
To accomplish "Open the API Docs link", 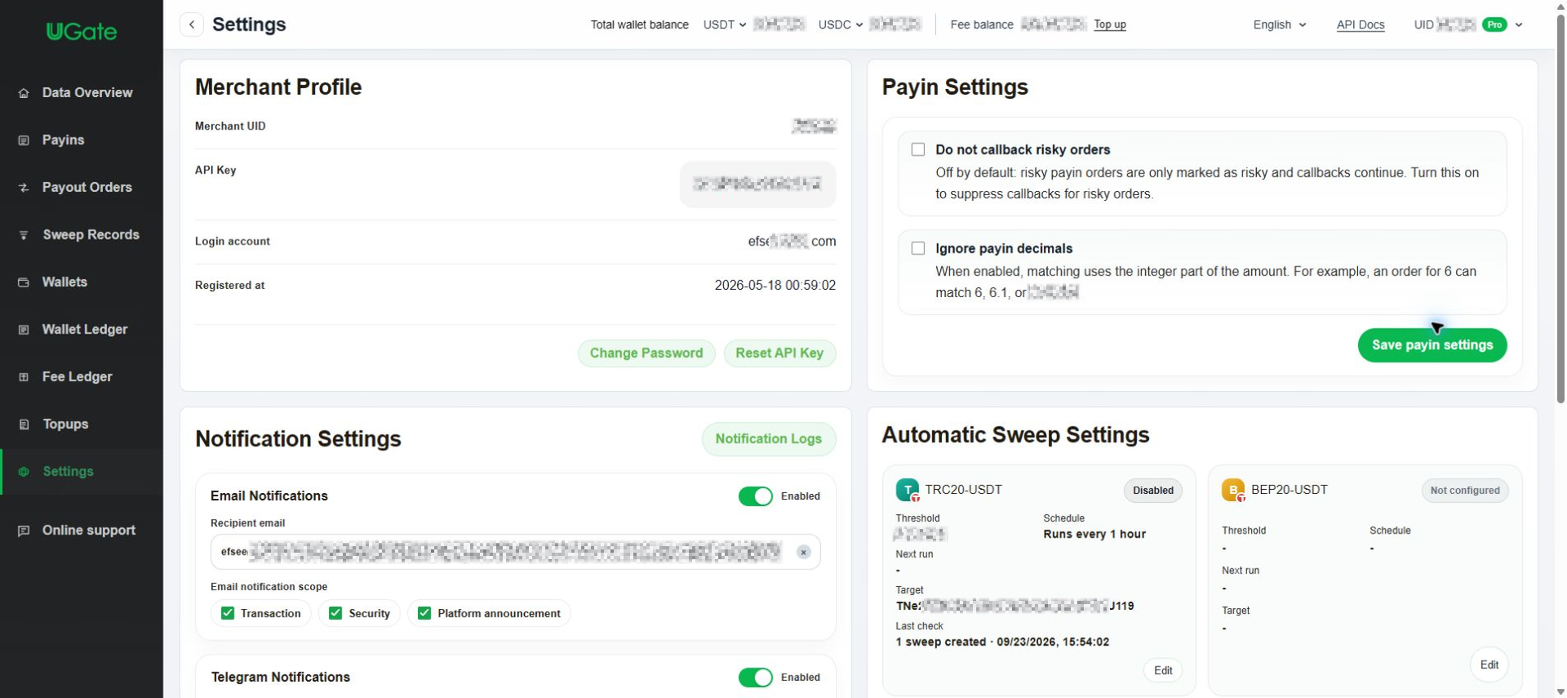I will tap(1361, 24).
